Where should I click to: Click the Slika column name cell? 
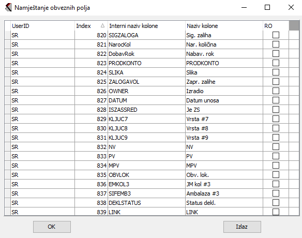[x=224, y=72]
